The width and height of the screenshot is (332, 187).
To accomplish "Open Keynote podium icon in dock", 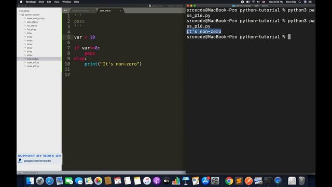I will pos(186,181).
